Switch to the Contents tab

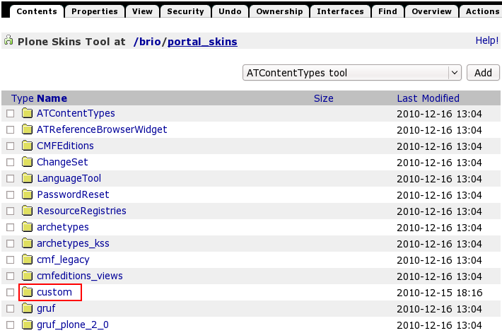pyautogui.click(x=37, y=11)
